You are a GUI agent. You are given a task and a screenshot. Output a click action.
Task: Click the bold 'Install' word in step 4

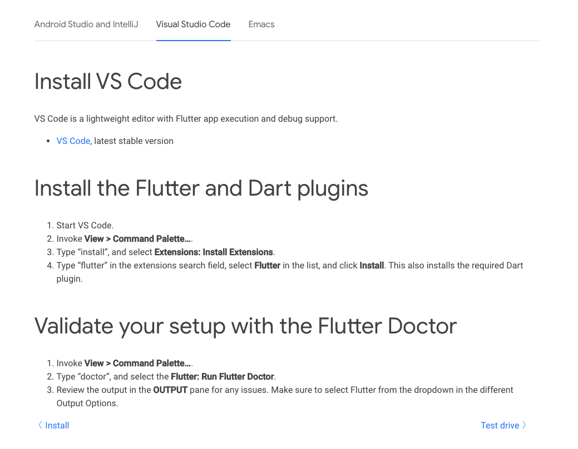click(x=372, y=265)
